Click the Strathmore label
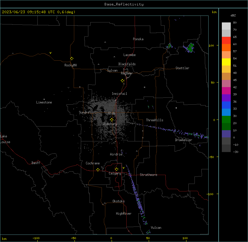Screen dimensions: 248x242 pos(148,175)
